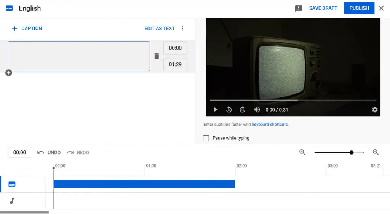Select the subtitles track icon
The image size is (390, 214).
(12, 184)
